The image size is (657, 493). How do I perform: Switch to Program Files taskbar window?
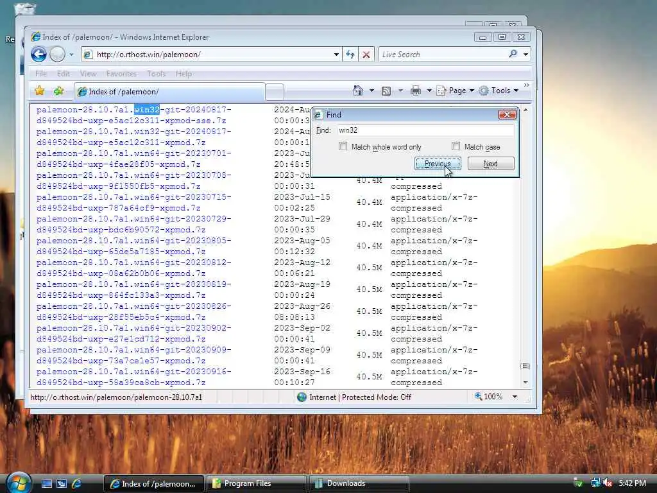pyautogui.click(x=256, y=483)
